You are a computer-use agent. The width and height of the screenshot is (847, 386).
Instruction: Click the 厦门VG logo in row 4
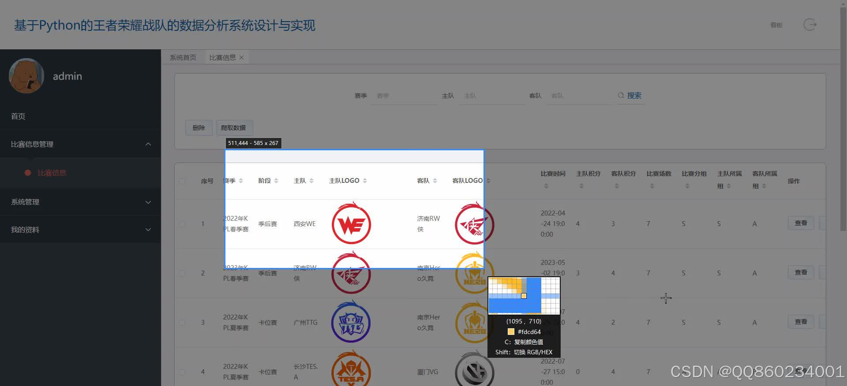(x=475, y=368)
